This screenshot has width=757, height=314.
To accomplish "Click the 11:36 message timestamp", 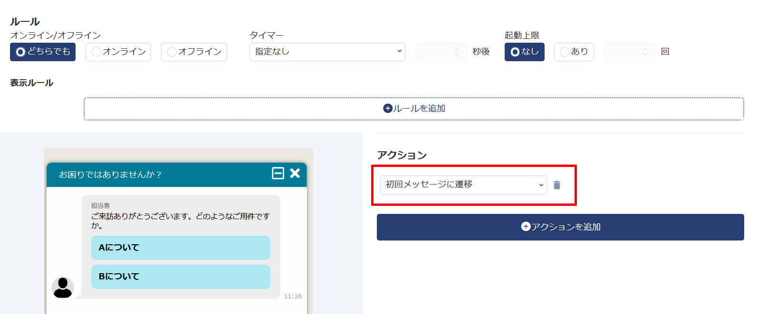I will (293, 296).
